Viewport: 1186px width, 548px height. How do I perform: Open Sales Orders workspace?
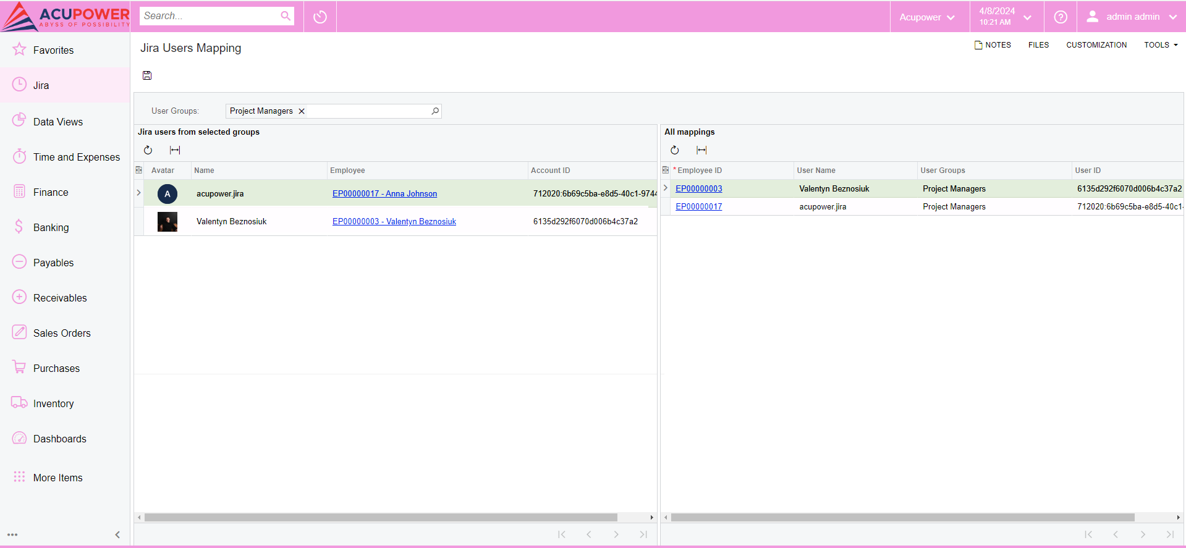65,333
